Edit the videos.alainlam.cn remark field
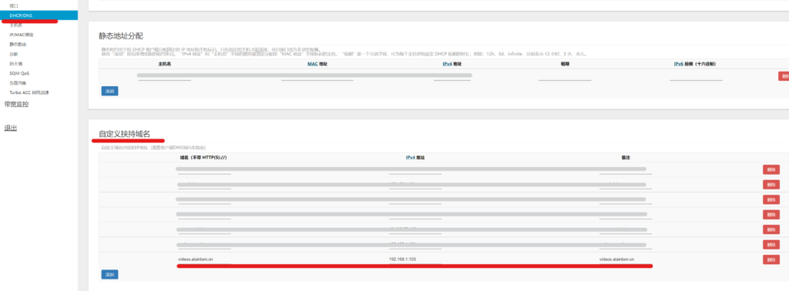Image resolution: width=789 pixels, height=291 pixels. point(626,260)
